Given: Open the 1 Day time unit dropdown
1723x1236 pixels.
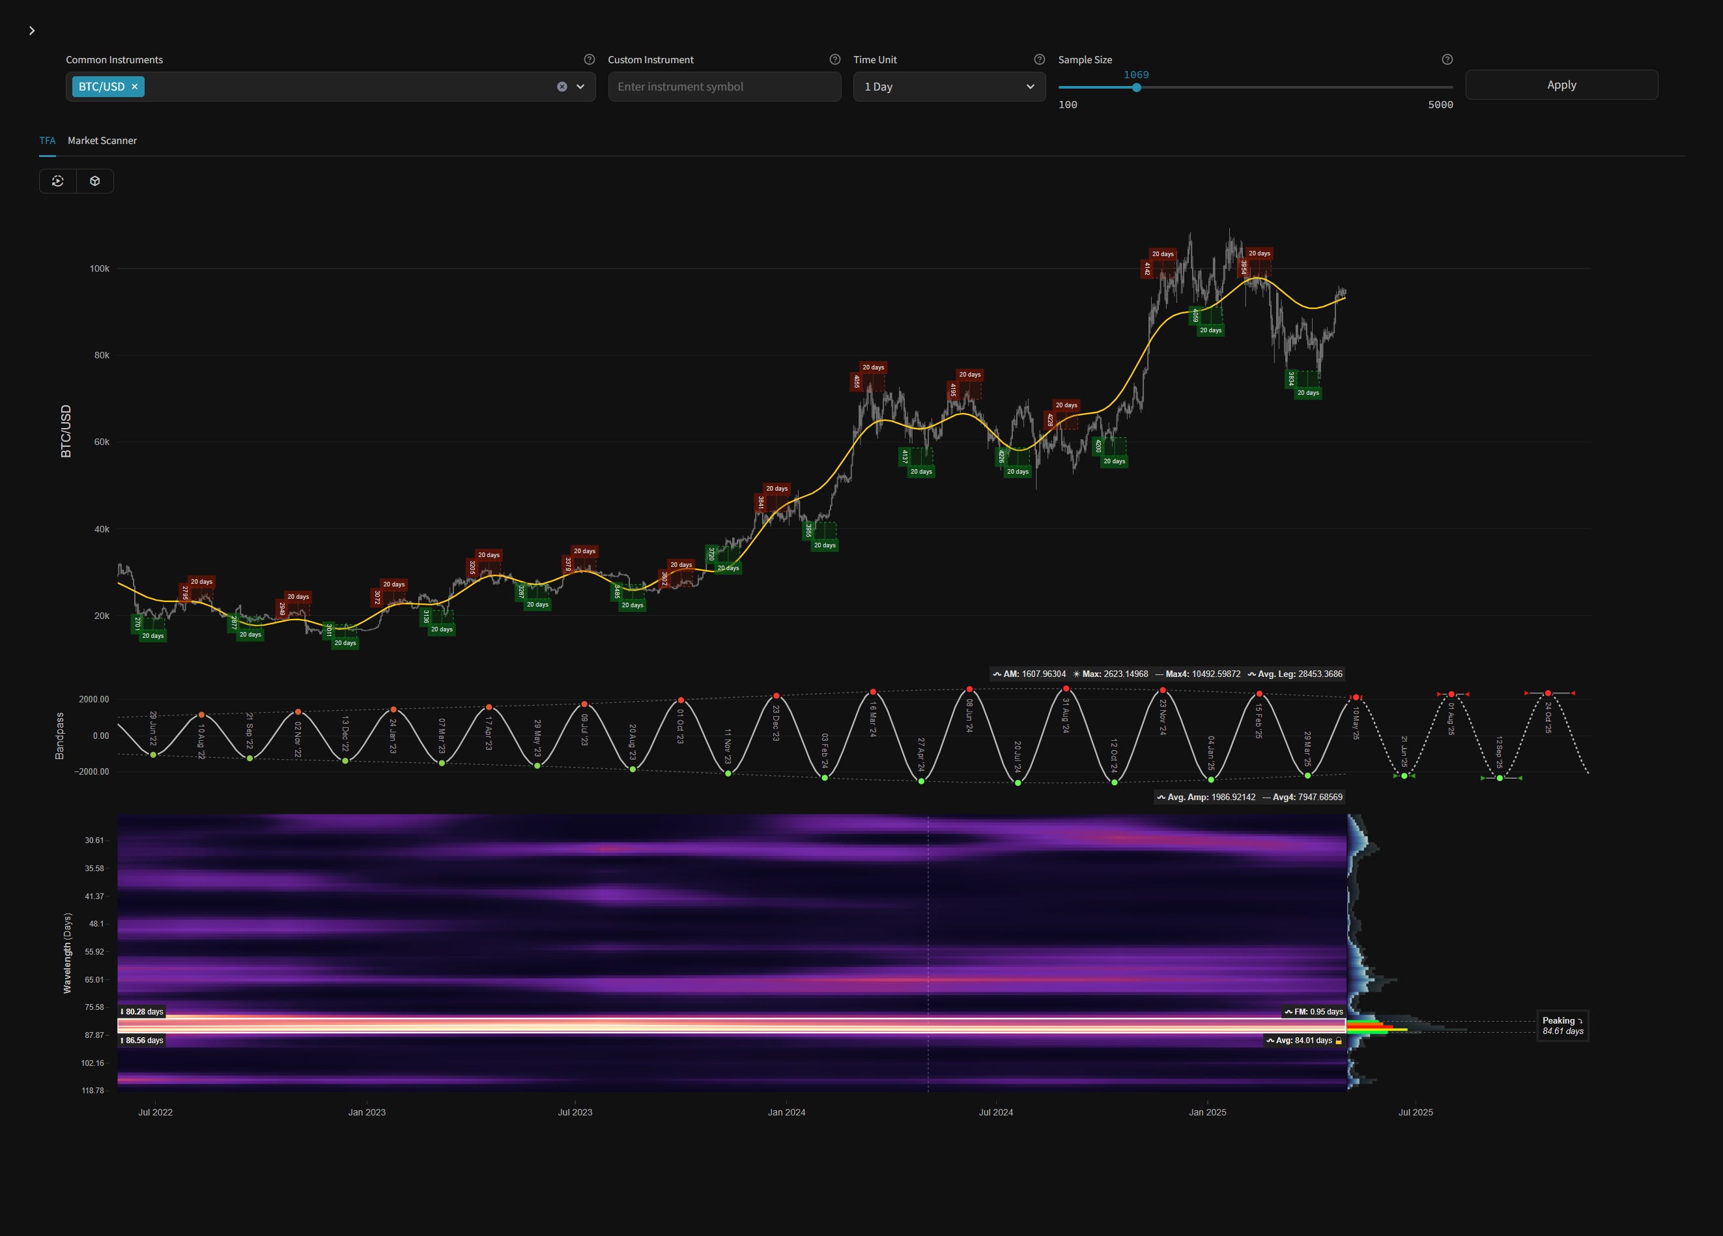Looking at the screenshot, I should tap(949, 86).
